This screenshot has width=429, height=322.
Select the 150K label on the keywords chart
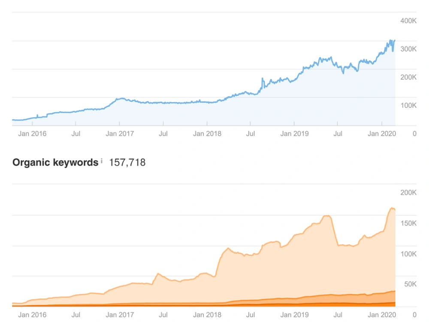point(408,223)
